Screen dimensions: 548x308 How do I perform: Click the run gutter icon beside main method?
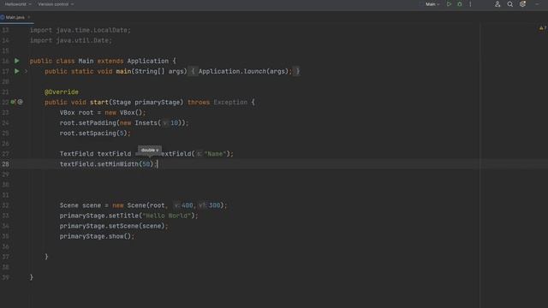click(17, 71)
